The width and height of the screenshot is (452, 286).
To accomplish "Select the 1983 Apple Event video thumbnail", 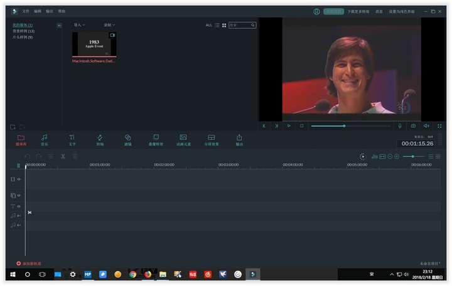I will pyautogui.click(x=94, y=44).
